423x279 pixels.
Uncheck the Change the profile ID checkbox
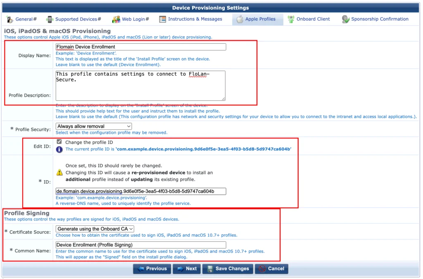(59, 142)
